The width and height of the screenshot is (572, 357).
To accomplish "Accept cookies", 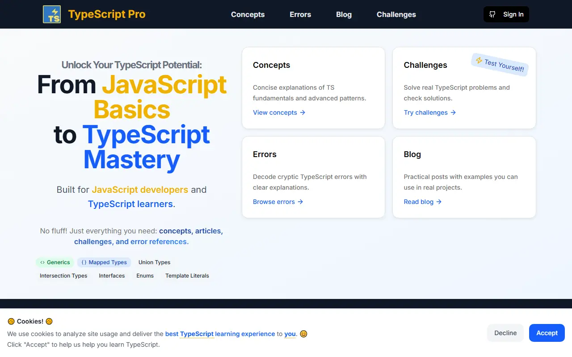I will [x=547, y=333].
